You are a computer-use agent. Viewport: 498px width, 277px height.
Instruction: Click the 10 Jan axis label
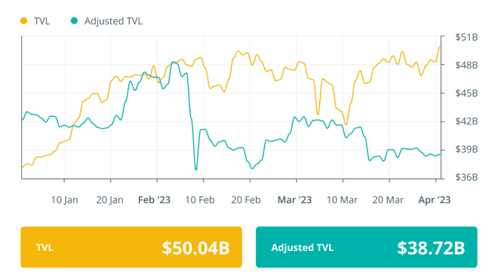point(65,200)
